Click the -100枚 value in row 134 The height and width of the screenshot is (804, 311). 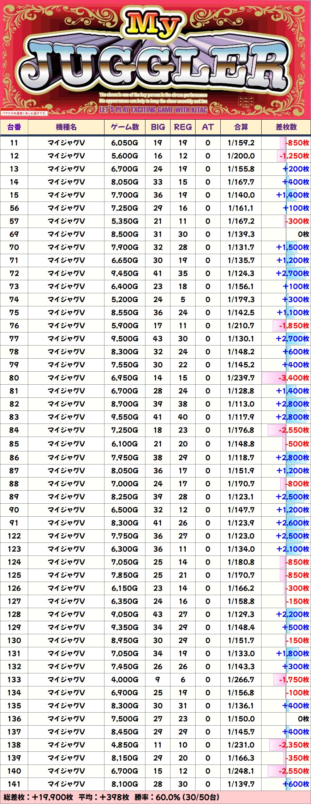click(x=298, y=693)
